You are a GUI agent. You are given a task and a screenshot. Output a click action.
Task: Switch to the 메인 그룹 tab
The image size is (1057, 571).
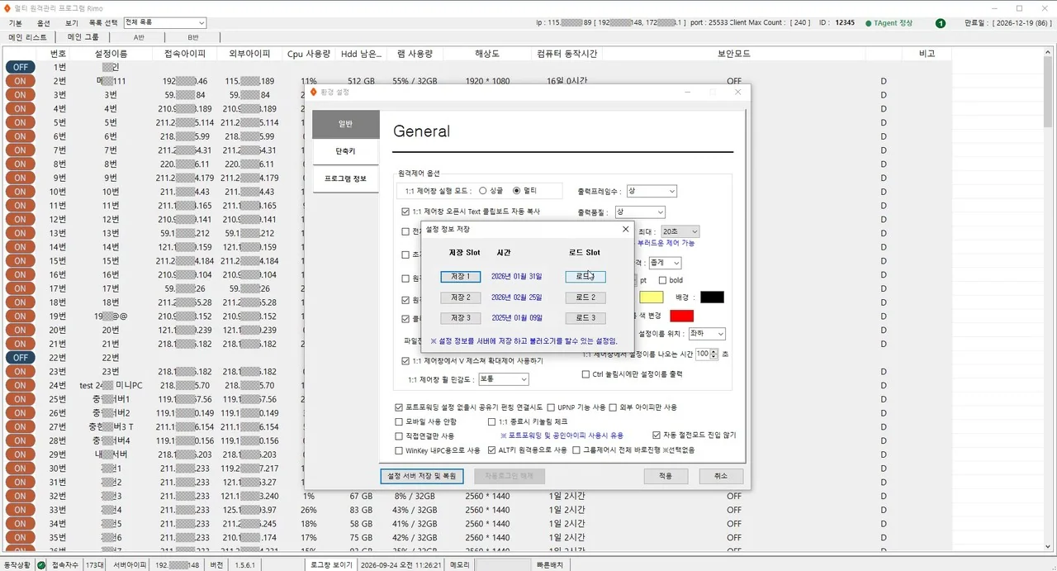point(83,37)
